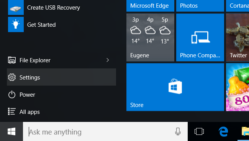Open the Twitter tile
249x141 pixels.
[238, 37]
